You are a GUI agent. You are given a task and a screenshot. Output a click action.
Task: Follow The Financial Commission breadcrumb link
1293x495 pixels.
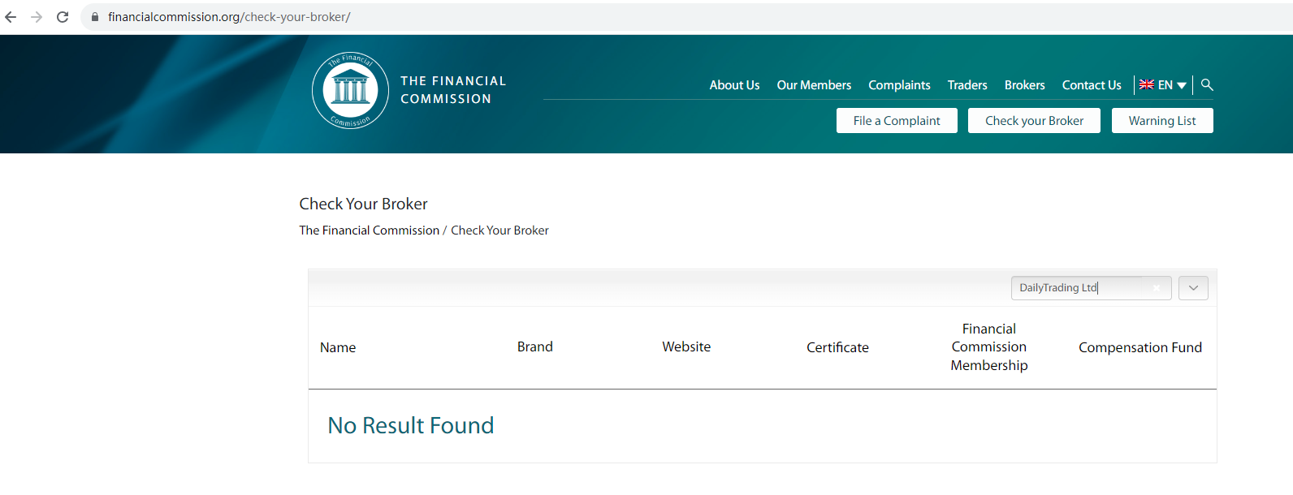coord(369,230)
